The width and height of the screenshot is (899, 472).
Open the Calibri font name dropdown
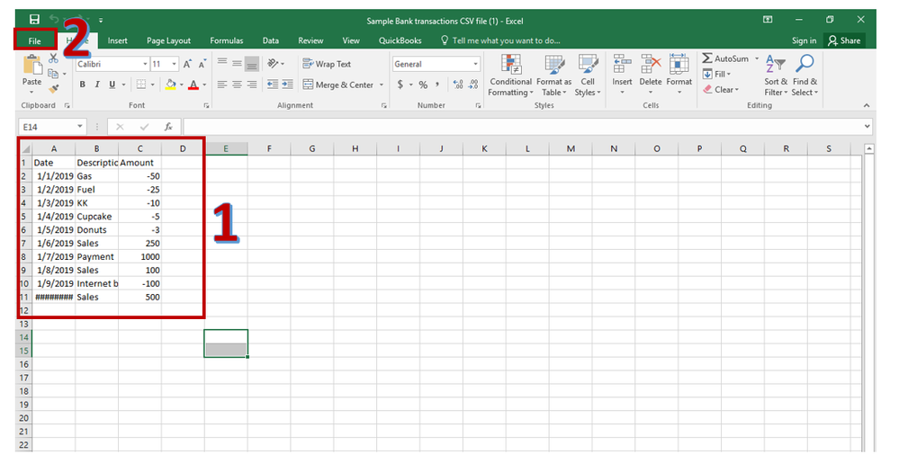(x=145, y=64)
